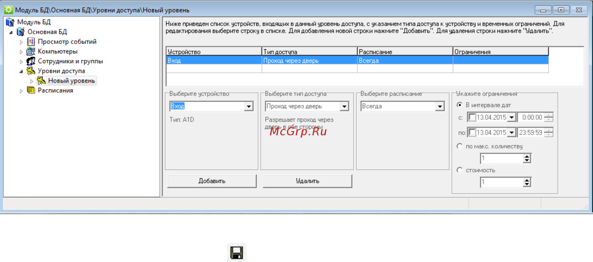Click the 0:00:00 start time field
The height and width of the screenshot is (262, 593).
(531, 117)
